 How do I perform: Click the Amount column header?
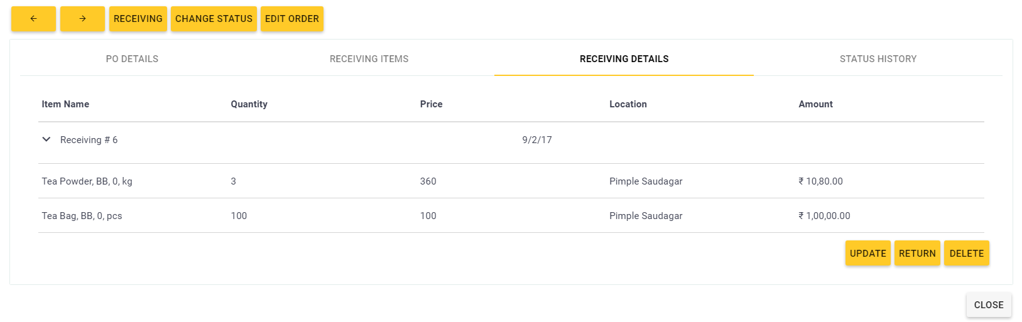click(815, 104)
